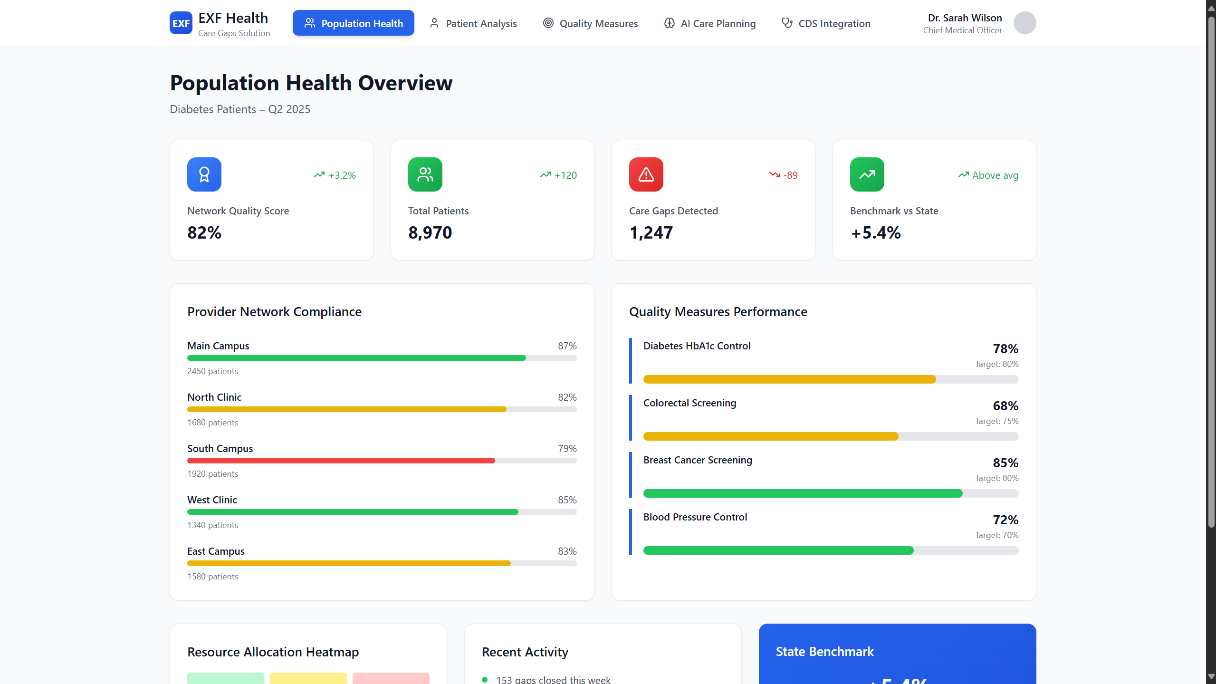Click the 1920 patients count
The width and height of the screenshot is (1216, 684).
212,474
